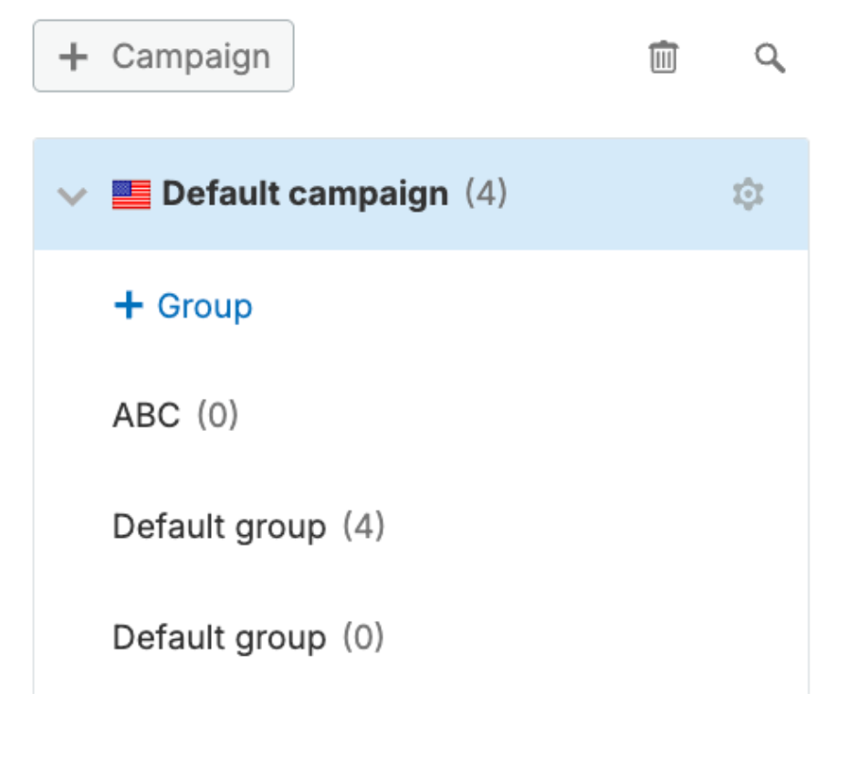Click the word Campaign in the top button

point(191,57)
